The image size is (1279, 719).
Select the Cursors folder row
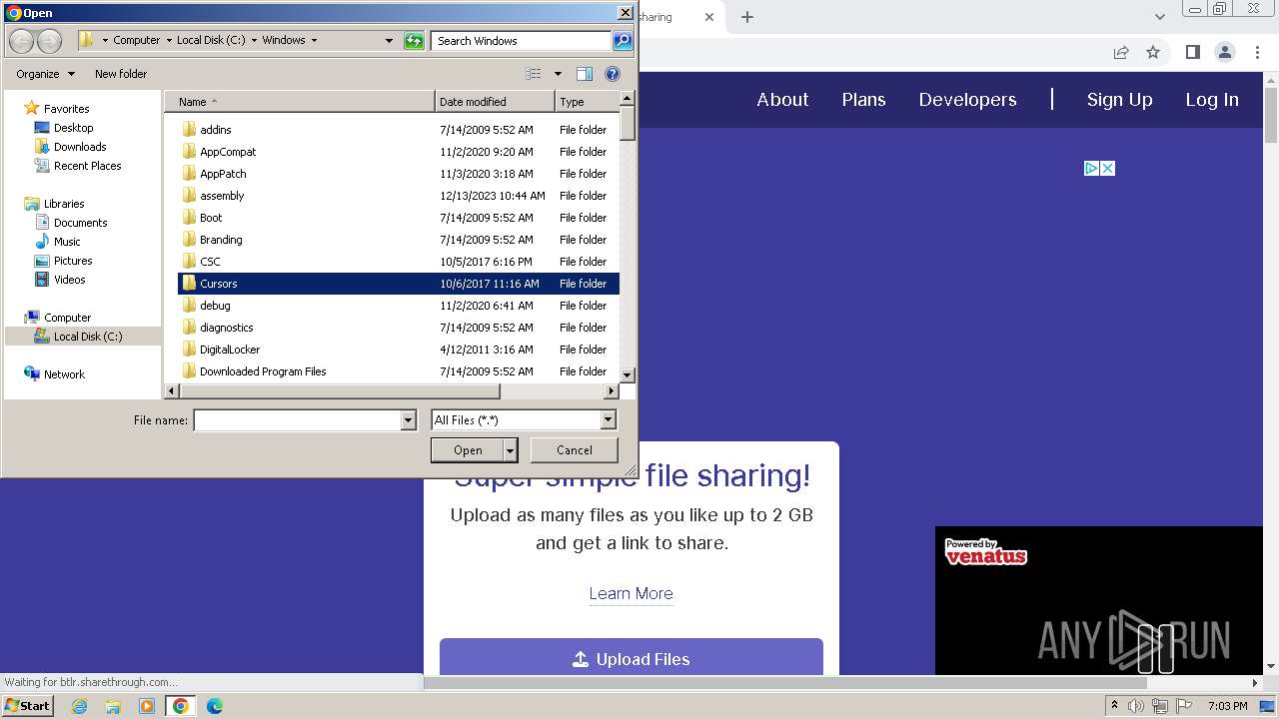pos(399,284)
